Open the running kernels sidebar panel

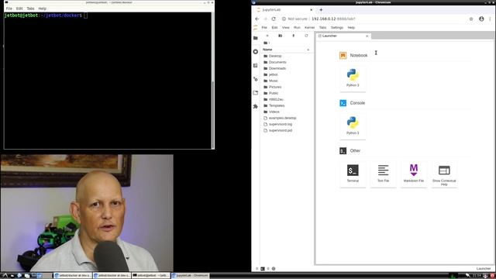pos(256,52)
